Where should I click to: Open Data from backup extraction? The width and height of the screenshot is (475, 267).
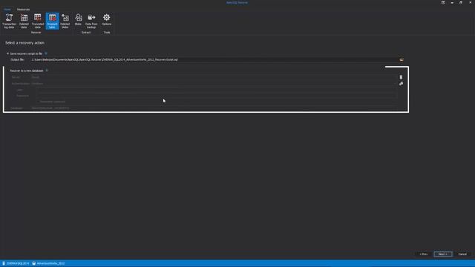click(91, 21)
